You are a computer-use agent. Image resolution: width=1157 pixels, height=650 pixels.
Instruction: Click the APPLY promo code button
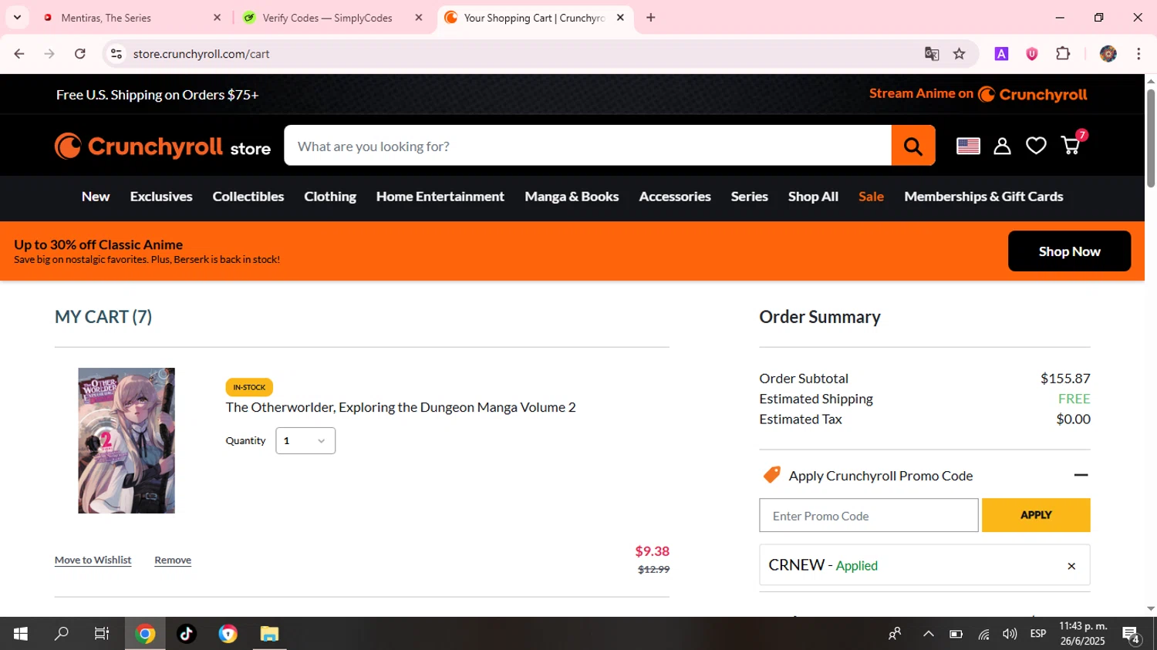click(1036, 515)
